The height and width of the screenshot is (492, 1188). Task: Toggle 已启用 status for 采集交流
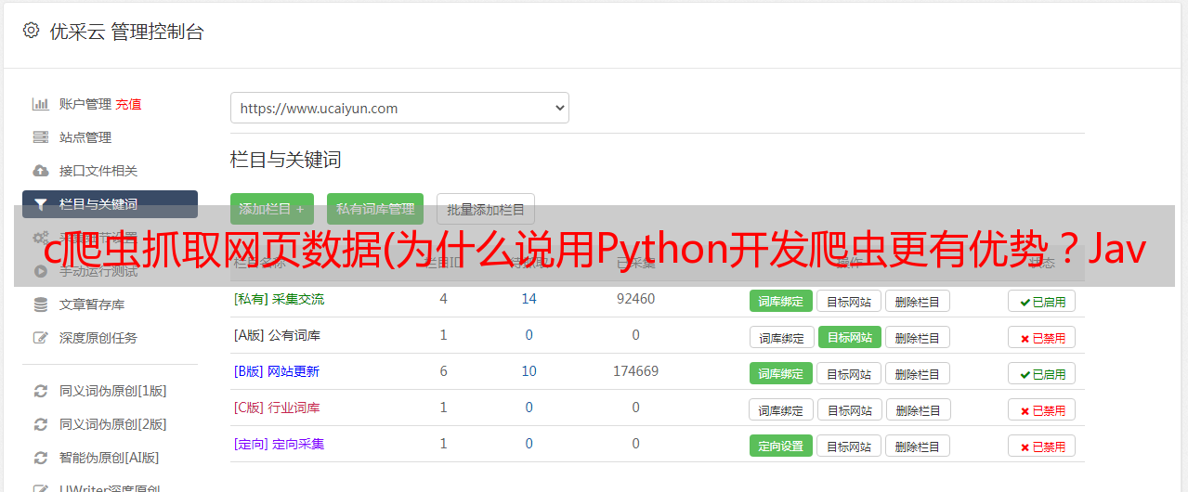(x=1041, y=301)
